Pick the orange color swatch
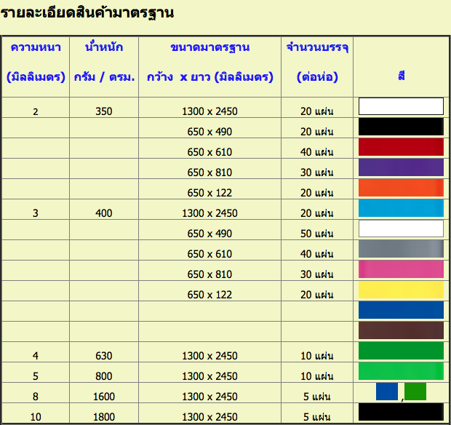451x425 pixels. click(401, 188)
